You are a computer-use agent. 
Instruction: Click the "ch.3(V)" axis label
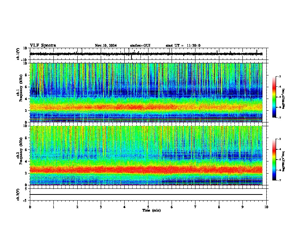[x=18, y=194]
